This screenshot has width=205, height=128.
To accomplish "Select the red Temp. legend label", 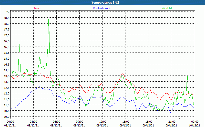I will [x=37, y=8].
